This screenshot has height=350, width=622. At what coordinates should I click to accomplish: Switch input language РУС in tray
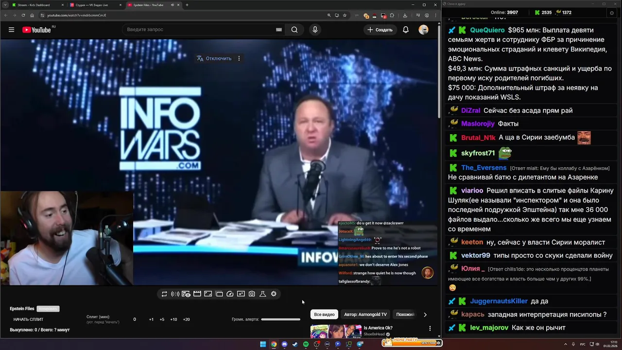(583, 344)
